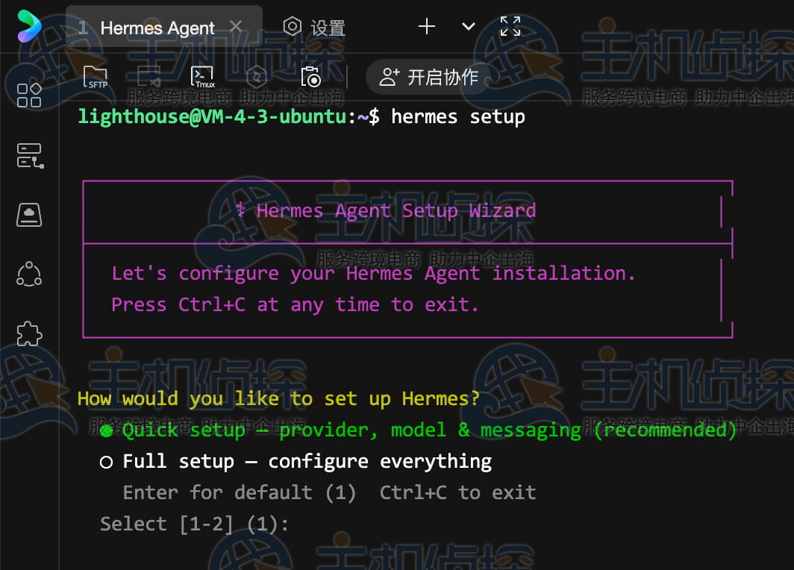Open the apps grid in sidebar
This screenshot has width=794, height=570.
click(29, 95)
